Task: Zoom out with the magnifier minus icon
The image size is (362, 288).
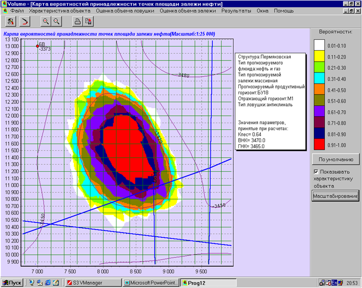Action: (x=56, y=21)
